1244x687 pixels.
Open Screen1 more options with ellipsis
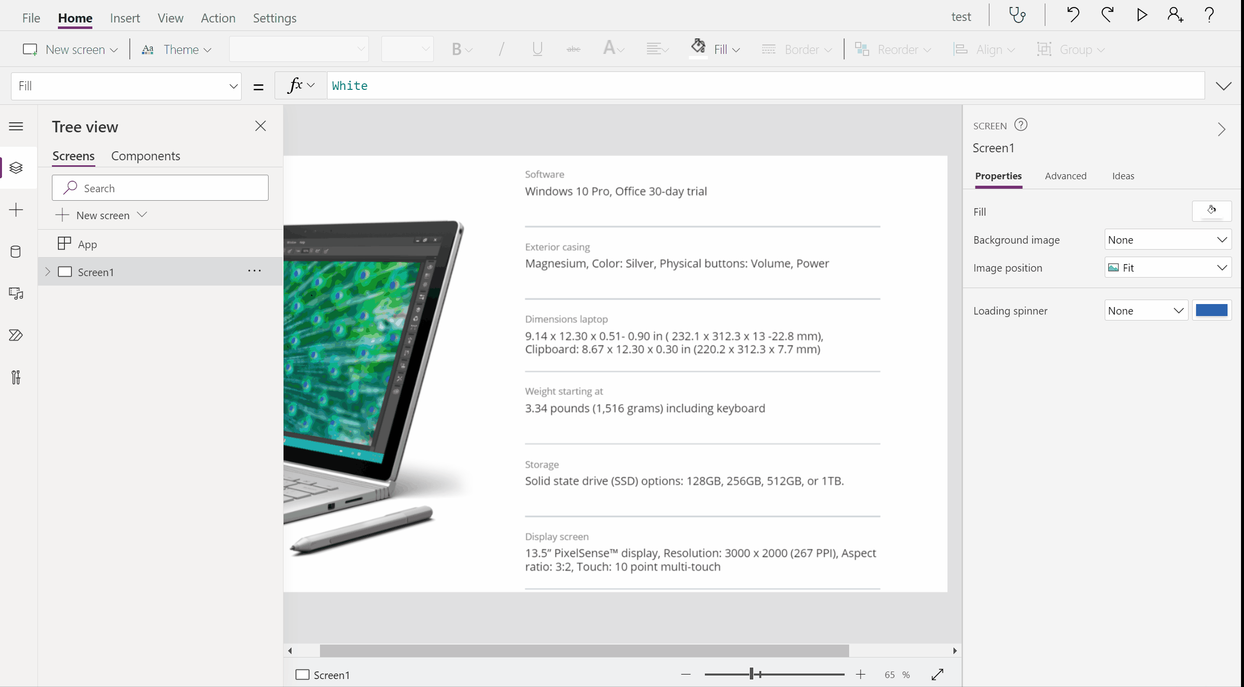pos(255,271)
